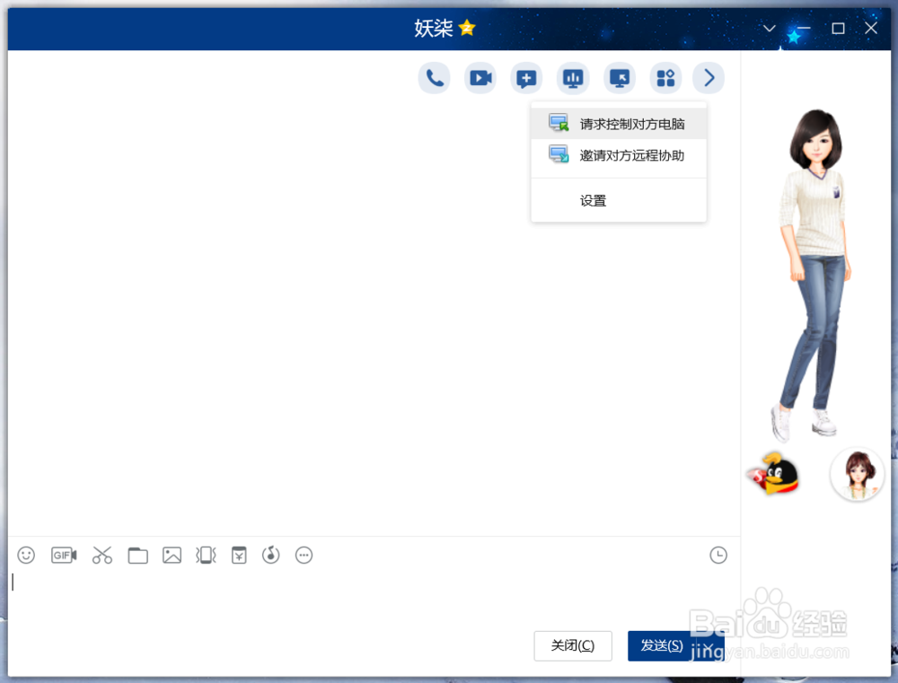The image size is (898, 683).
Task: Open chat message history via clock icon
Action: coord(718,556)
